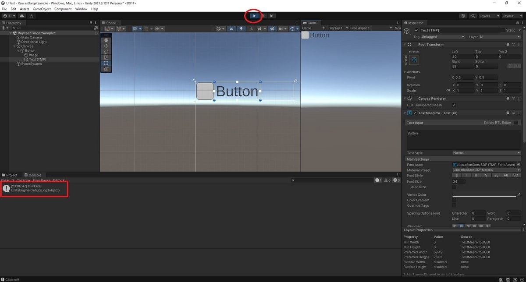Select Directional Light in Hierarchy
This screenshot has height=282, width=526.
point(34,42)
